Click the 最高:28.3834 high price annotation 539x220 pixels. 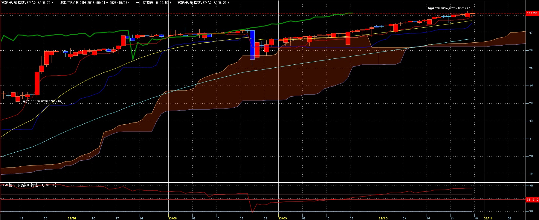click(x=449, y=8)
